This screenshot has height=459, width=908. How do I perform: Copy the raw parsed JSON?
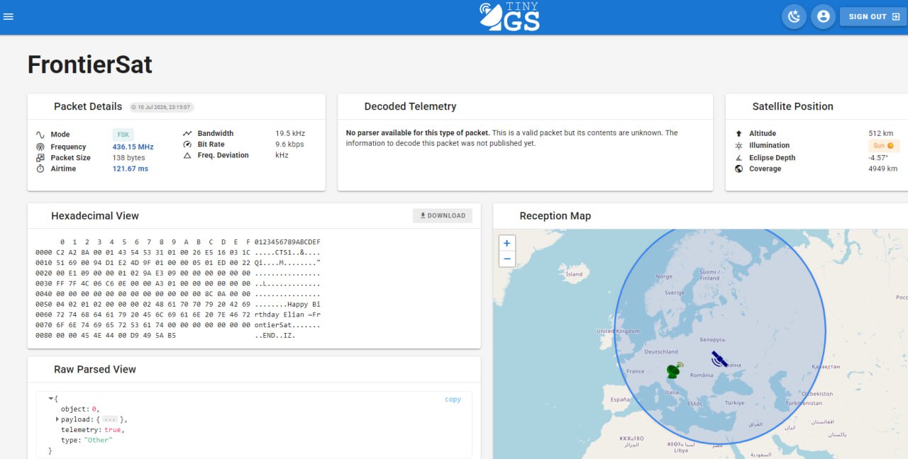[453, 399]
